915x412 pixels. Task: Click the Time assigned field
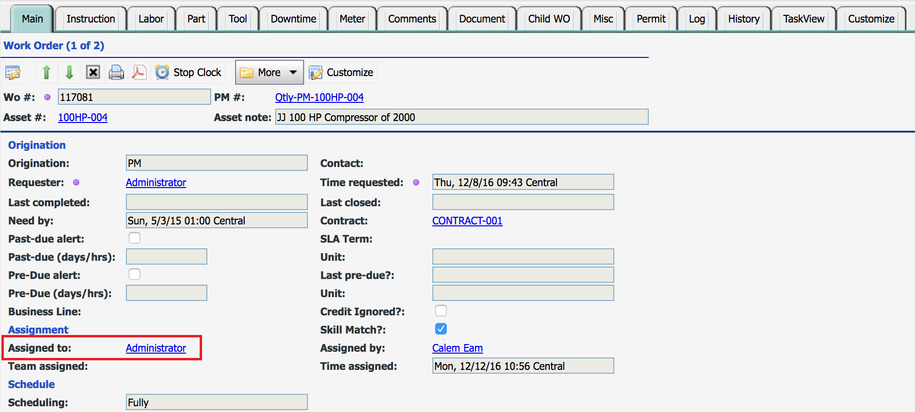(x=523, y=366)
